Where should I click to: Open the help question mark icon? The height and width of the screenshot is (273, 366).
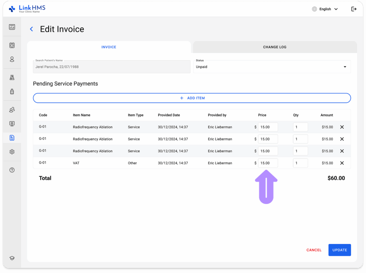12,170
